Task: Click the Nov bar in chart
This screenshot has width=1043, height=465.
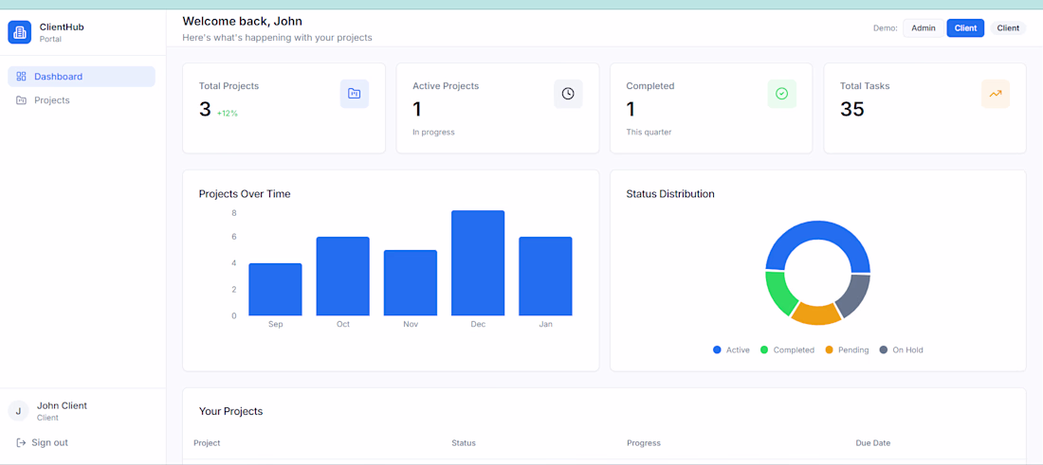Action: (411, 283)
